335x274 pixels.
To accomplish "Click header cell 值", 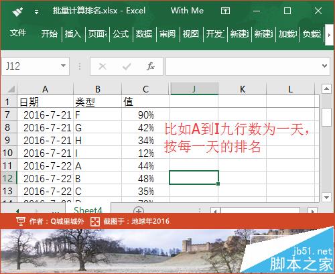I will tap(145, 102).
